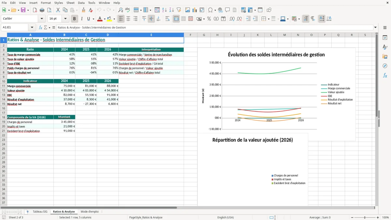
Task: Switch to the Tableau SIG sheet tab
Action: click(x=40, y=212)
